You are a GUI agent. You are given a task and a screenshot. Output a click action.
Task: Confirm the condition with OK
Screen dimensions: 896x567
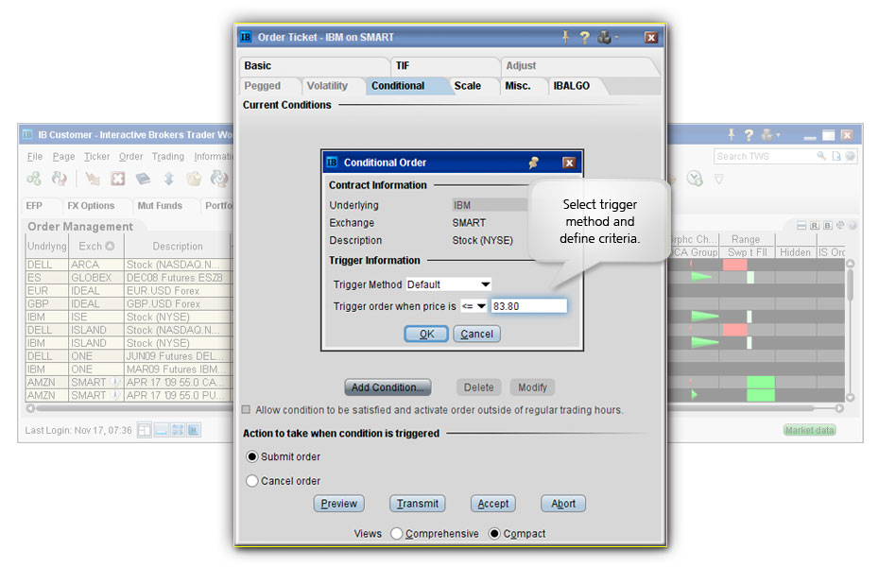click(426, 334)
